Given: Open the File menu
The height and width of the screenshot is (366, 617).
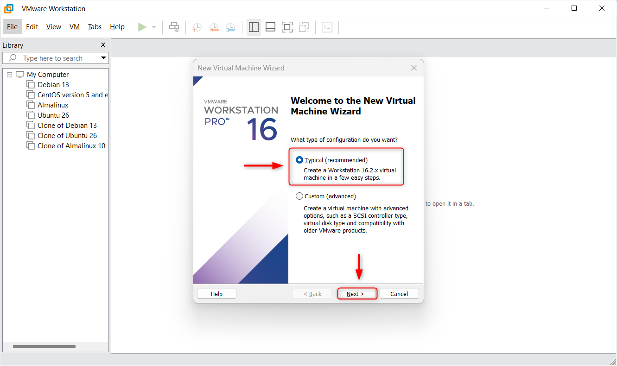Looking at the screenshot, I should (x=12, y=27).
